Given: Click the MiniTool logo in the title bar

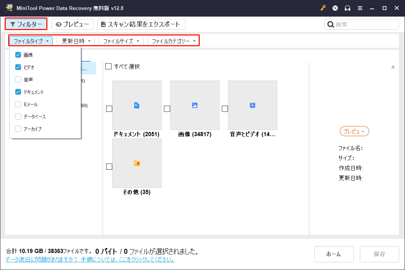Looking at the screenshot, I should pyautogui.click(x=8, y=8).
